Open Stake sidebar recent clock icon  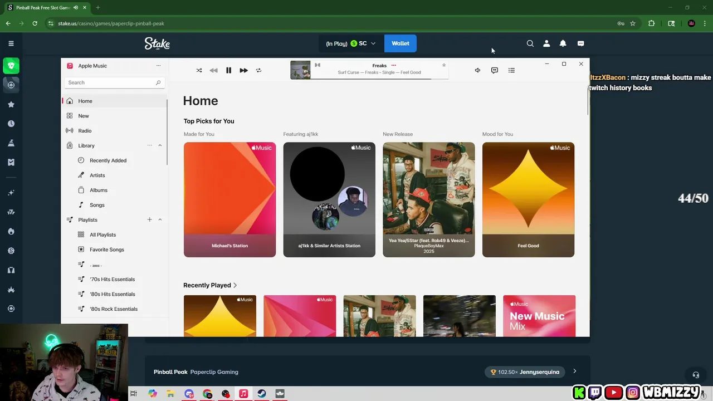(x=11, y=124)
